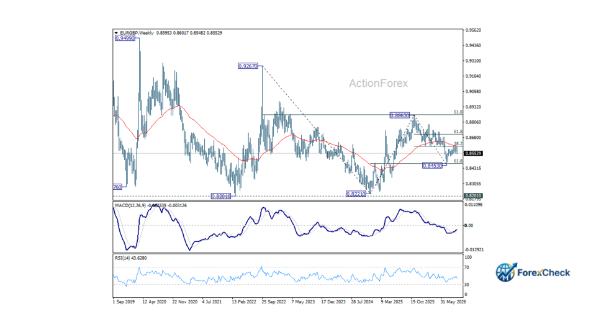596x335 pixels.
Task: Click the 13 Feb 2022 date label
Action: [x=244, y=302]
